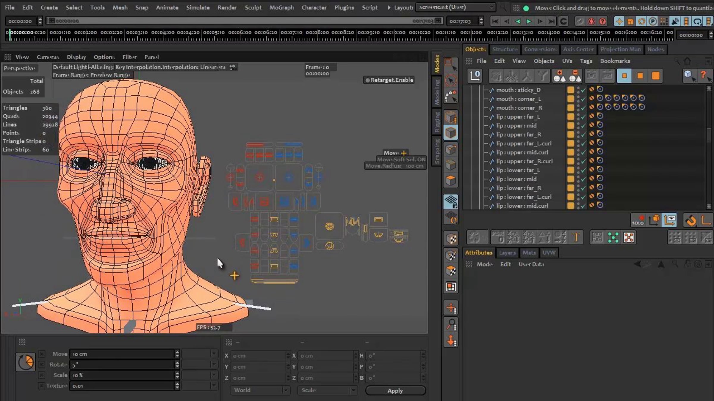The image size is (714, 401).
Task: Click the orange T text icon
Action: (576, 237)
